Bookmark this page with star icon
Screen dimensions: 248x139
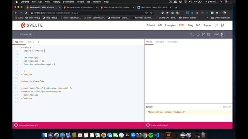pos(152,13)
